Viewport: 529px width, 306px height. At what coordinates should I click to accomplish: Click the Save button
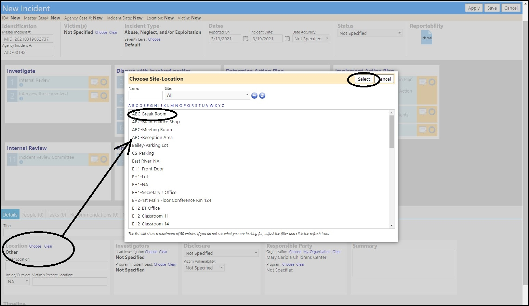[492, 8]
